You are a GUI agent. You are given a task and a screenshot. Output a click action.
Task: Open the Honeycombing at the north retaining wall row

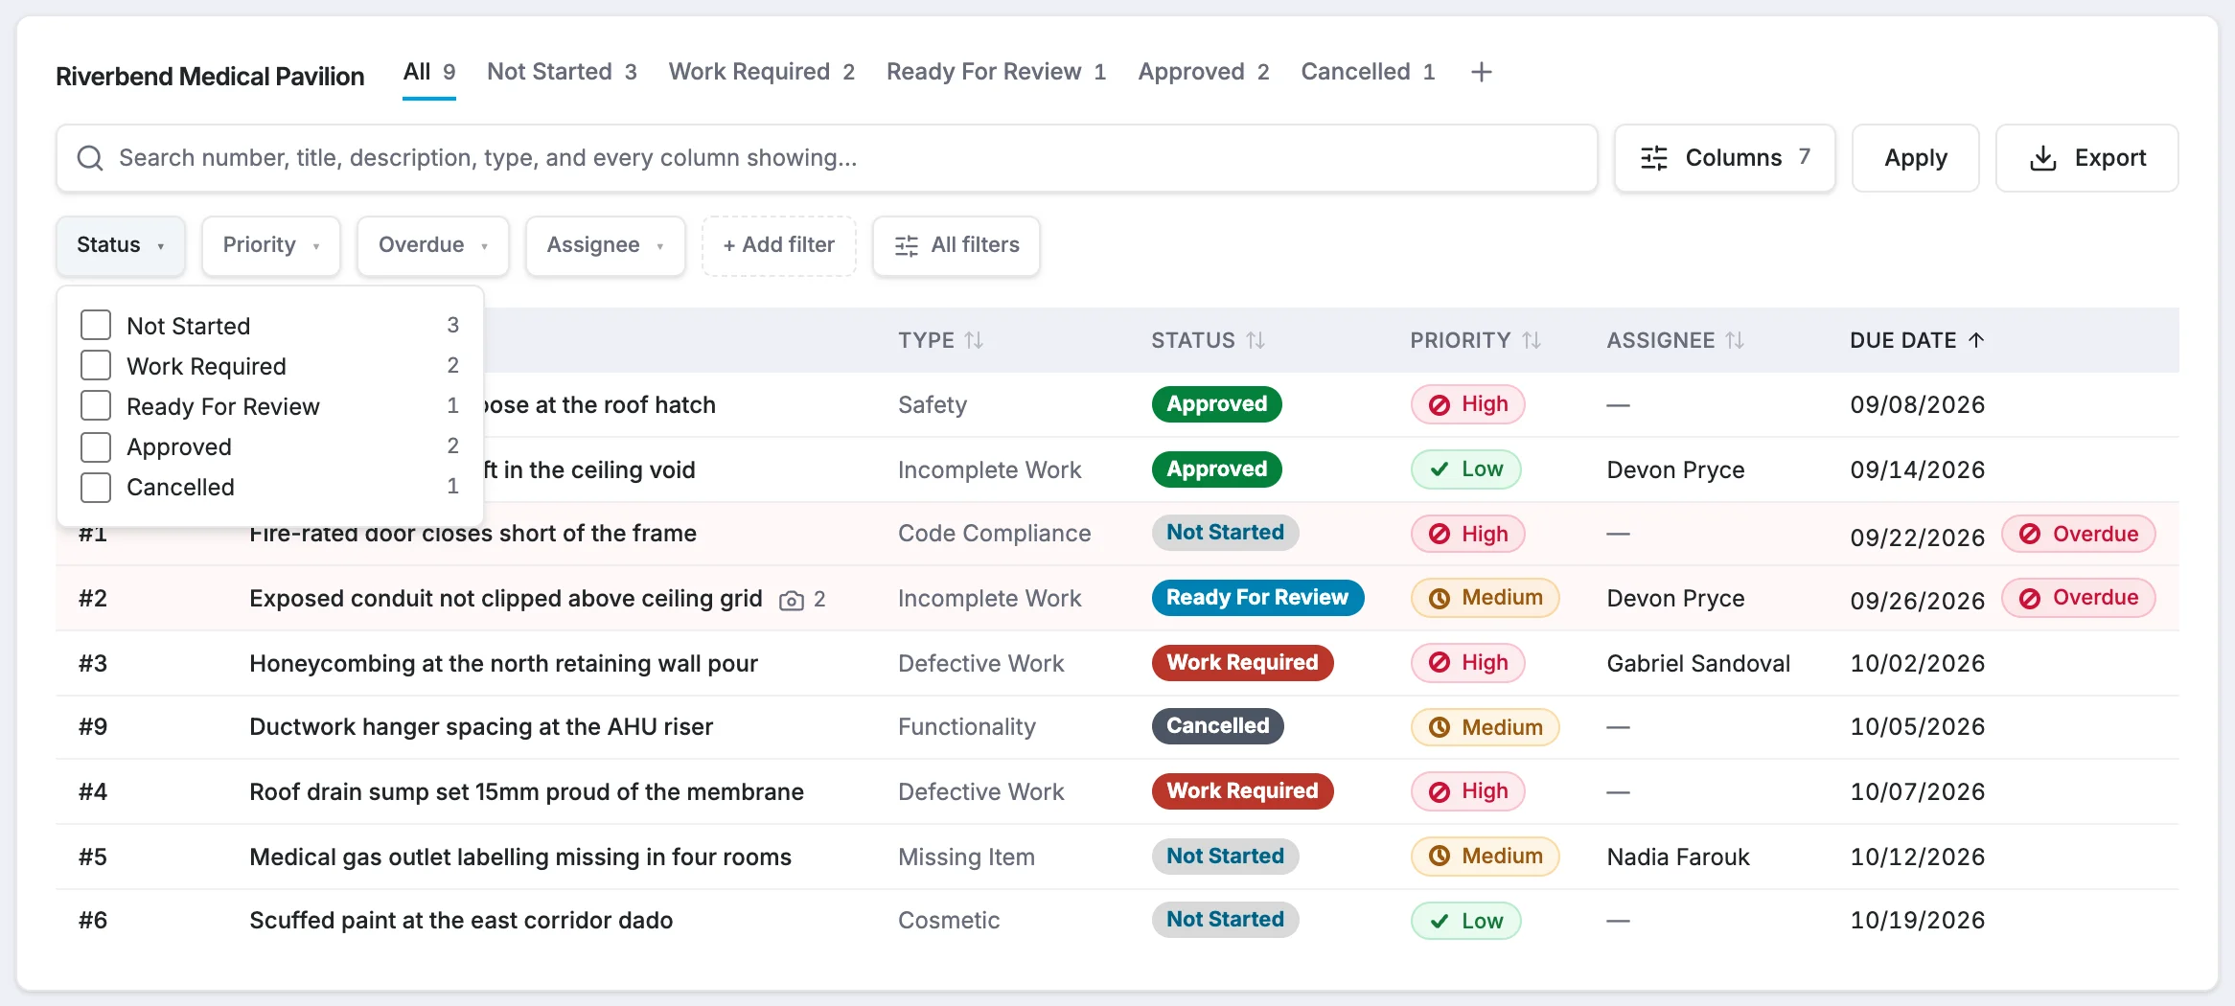(1117, 663)
